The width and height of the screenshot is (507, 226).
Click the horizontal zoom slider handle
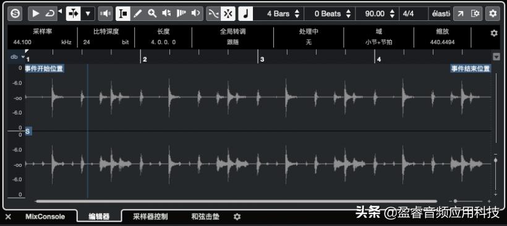point(455,201)
